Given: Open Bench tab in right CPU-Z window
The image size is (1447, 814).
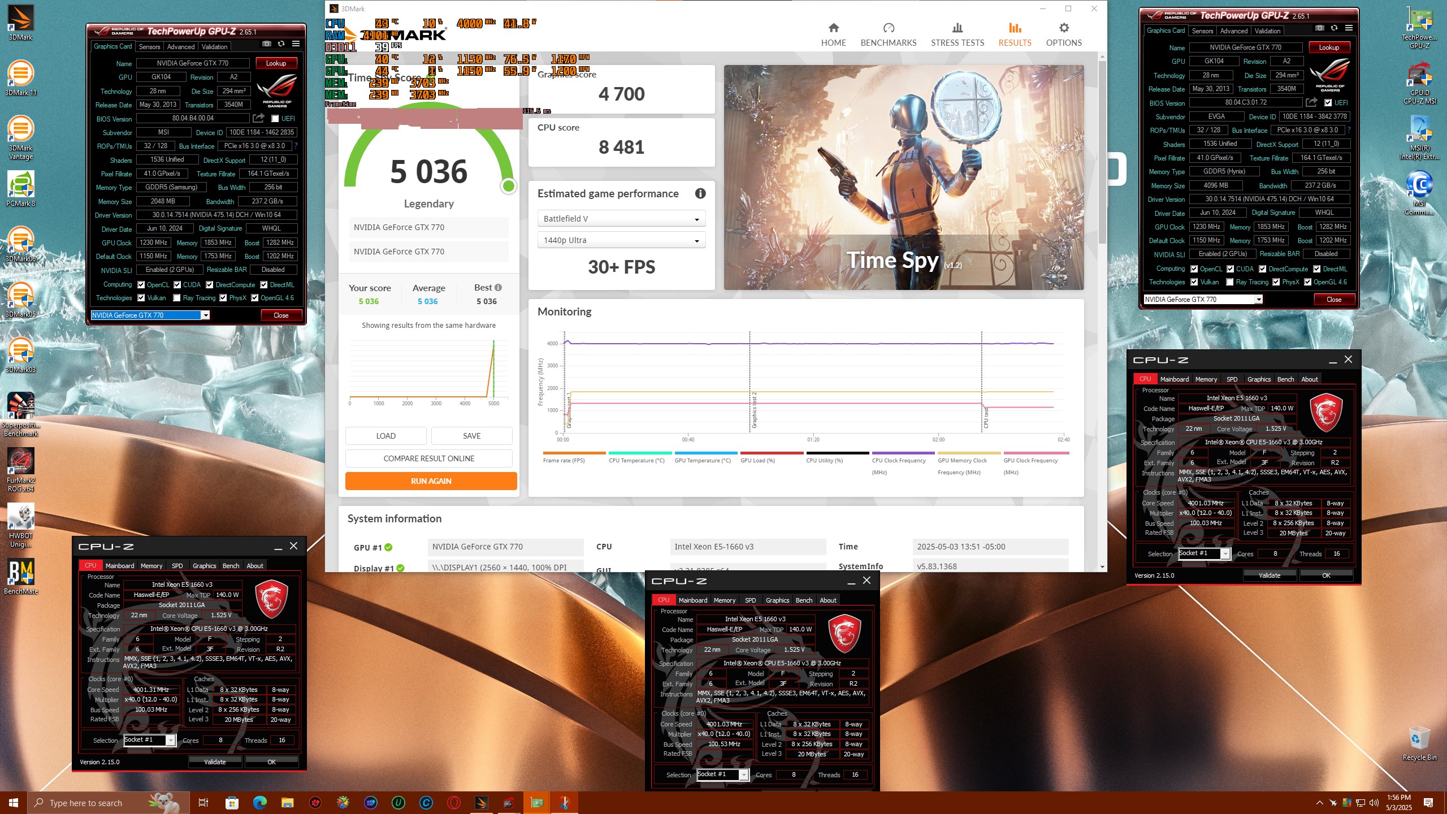Looking at the screenshot, I should coord(1285,379).
